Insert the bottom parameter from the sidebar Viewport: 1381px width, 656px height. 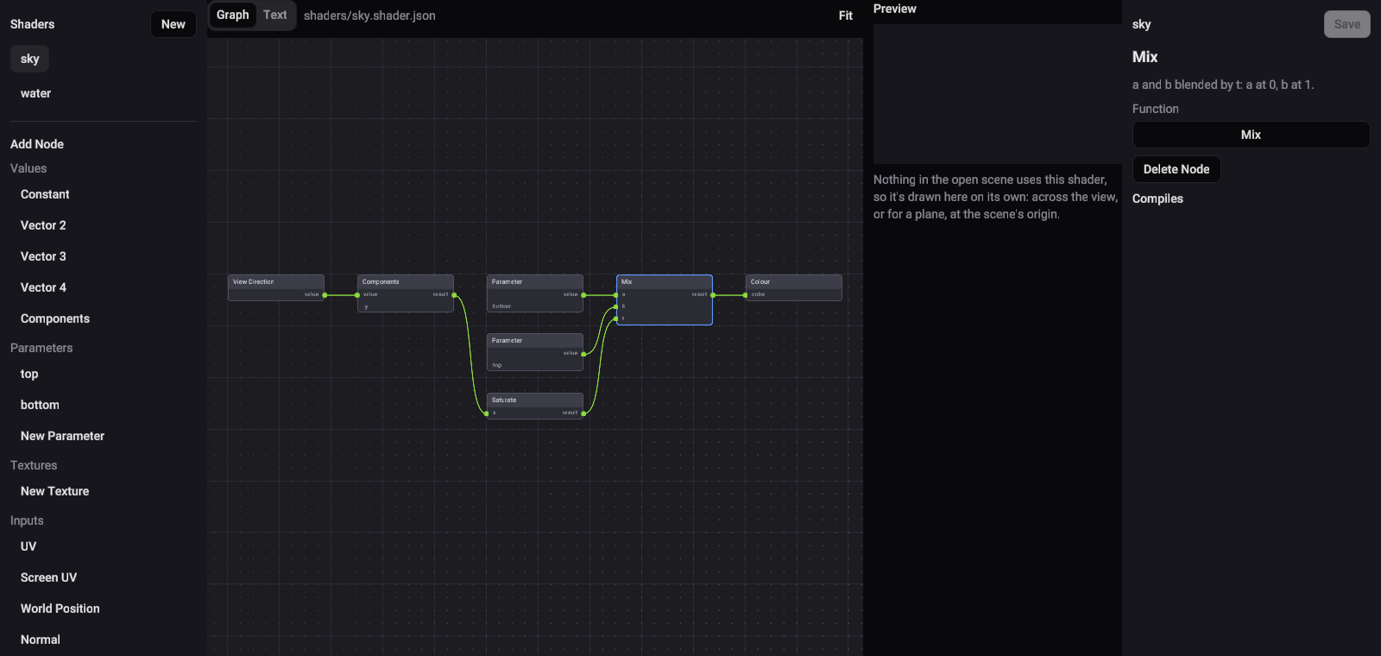pyautogui.click(x=40, y=405)
